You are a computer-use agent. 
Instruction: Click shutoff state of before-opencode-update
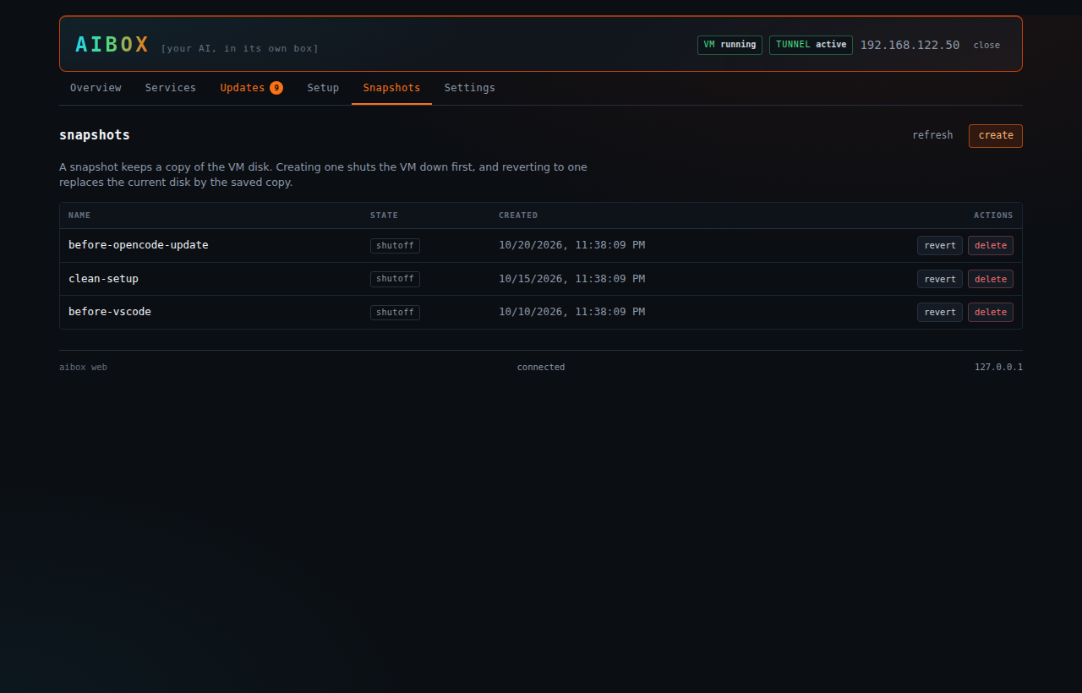click(395, 245)
